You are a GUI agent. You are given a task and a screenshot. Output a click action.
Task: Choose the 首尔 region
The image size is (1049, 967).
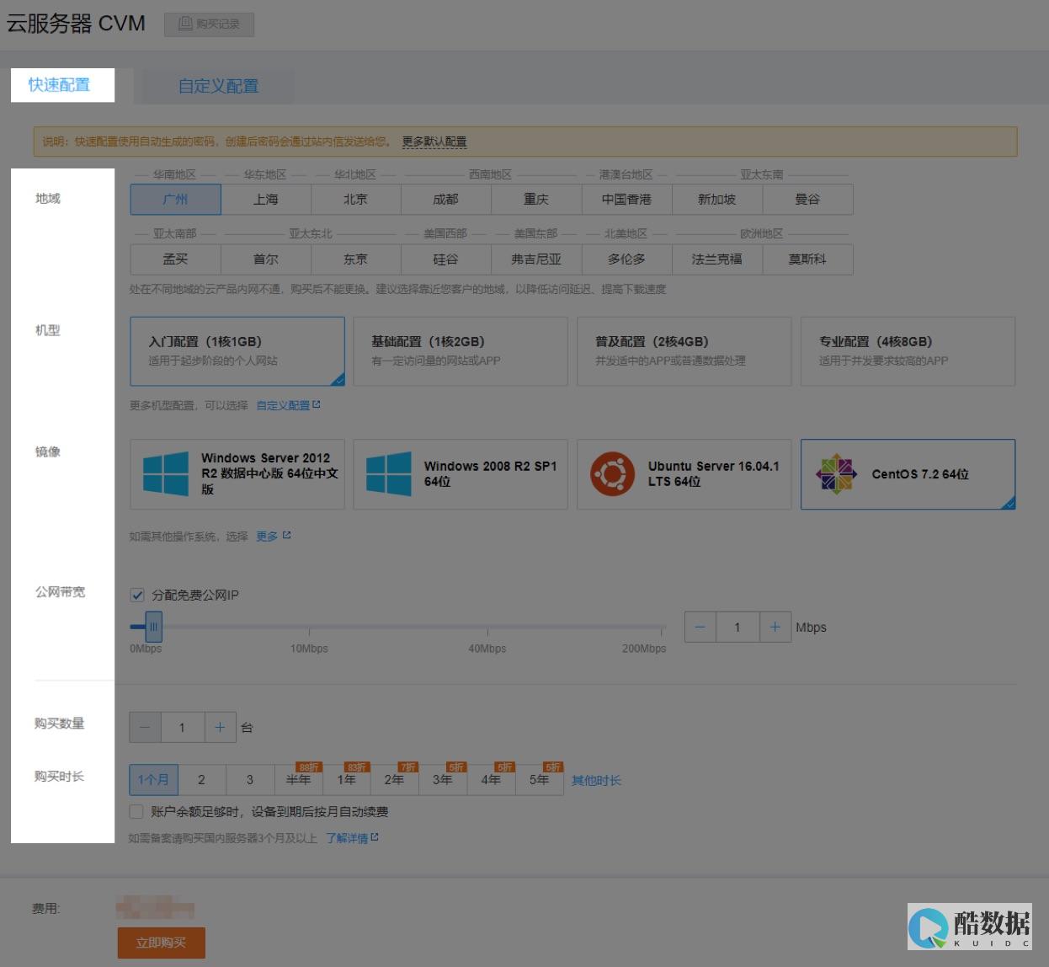tap(266, 259)
